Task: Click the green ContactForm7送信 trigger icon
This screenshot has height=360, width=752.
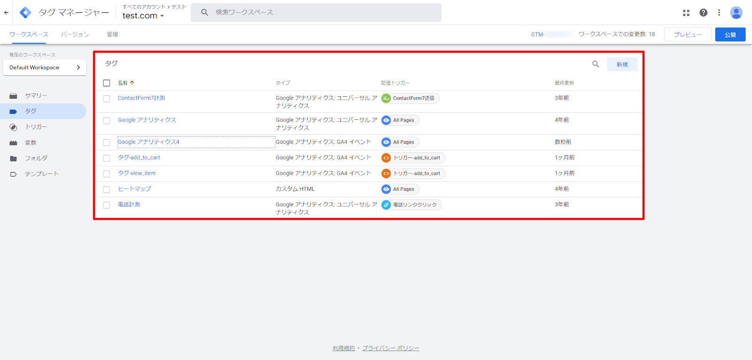Action: (x=386, y=98)
